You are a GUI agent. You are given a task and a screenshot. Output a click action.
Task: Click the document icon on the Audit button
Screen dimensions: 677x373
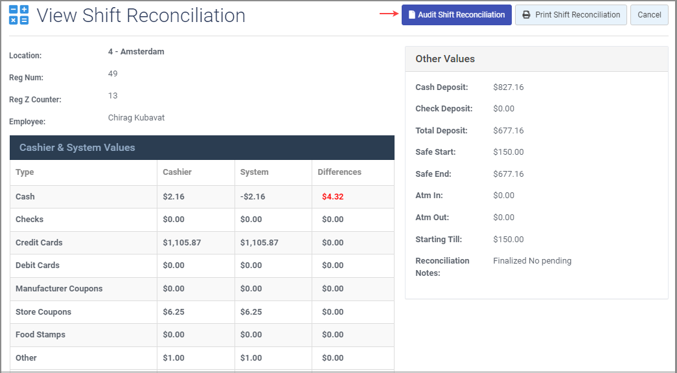click(411, 15)
